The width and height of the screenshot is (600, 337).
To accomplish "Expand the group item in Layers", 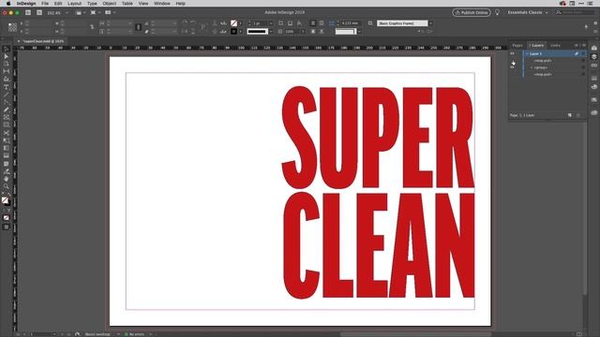I will click(x=532, y=67).
